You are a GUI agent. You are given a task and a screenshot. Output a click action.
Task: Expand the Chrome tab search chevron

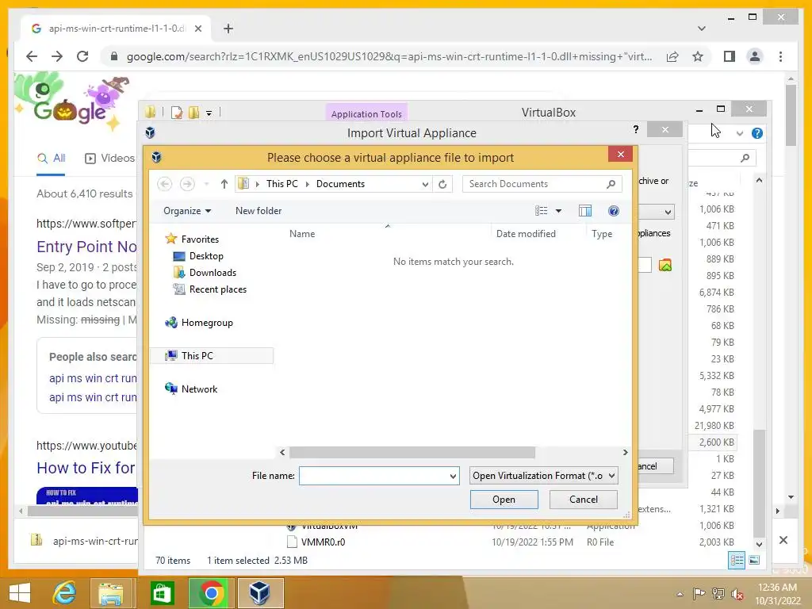coord(701,29)
